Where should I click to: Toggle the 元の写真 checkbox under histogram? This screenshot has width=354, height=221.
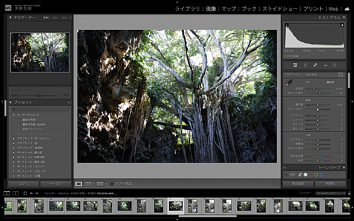[x=286, y=56]
